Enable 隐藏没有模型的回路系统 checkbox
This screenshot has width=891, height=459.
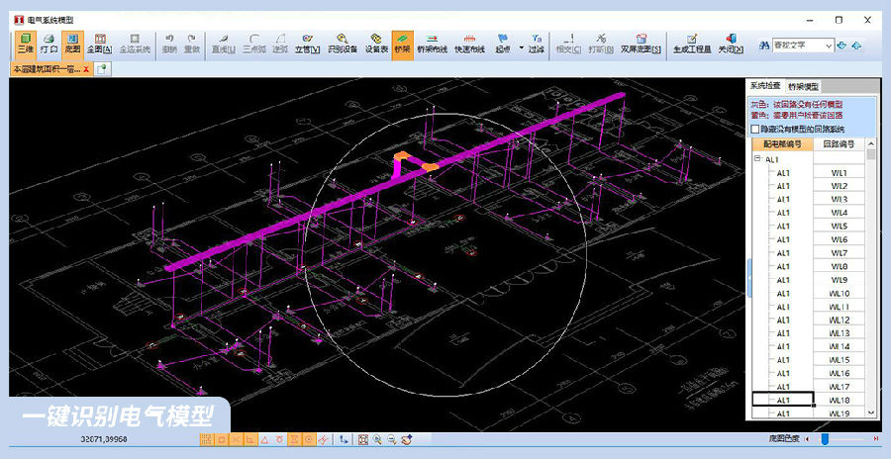[x=754, y=129]
